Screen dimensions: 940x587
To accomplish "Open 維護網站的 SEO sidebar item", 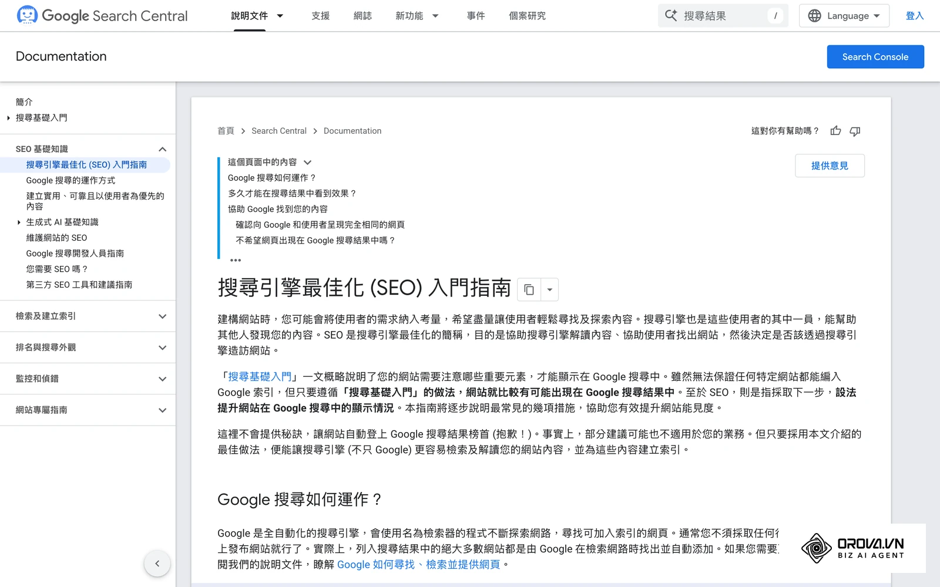I will (x=56, y=238).
